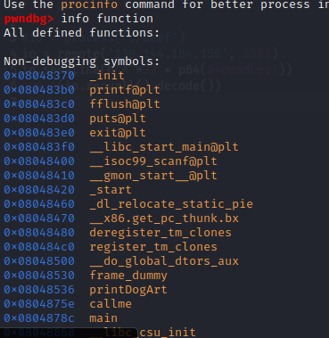The width and height of the screenshot is (329, 338).
Task: Click the 'Non-debugging symbols:' heading
Action: click(82, 62)
